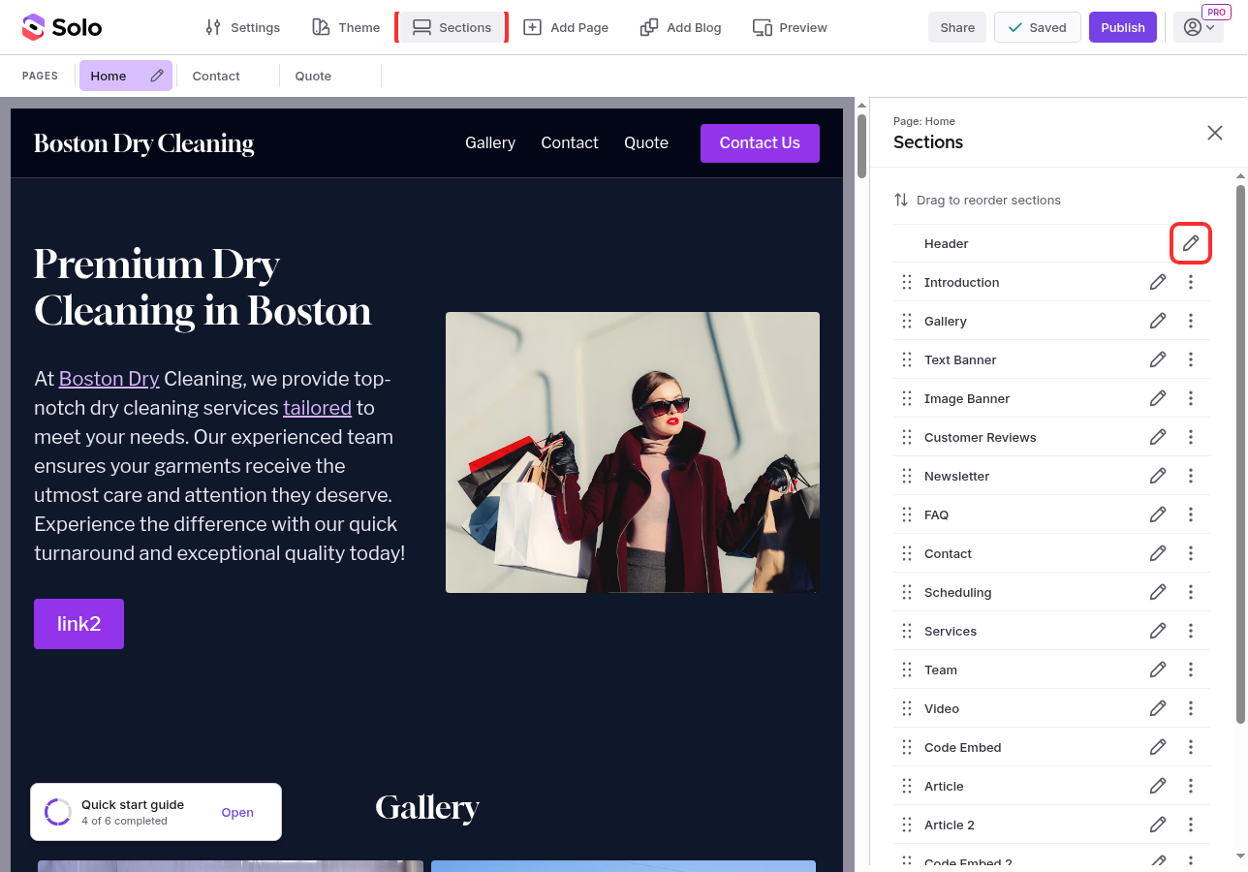Edit the Article 2 section
The image size is (1248, 872).
pos(1158,825)
